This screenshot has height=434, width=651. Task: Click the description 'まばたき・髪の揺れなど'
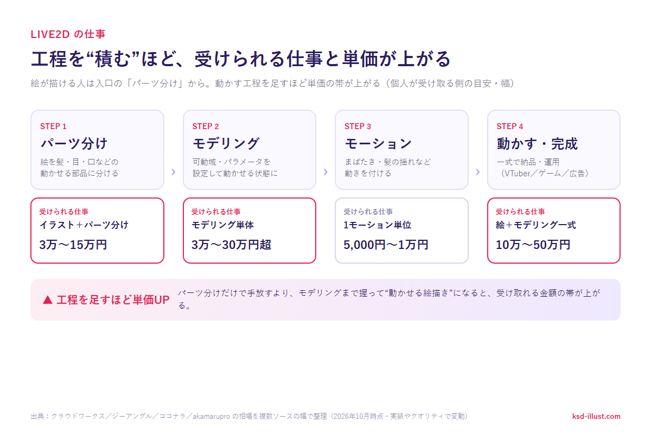coord(387,162)
